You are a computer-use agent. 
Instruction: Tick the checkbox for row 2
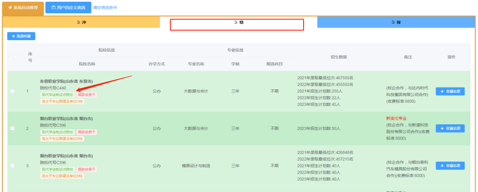(x=12, y=128)
